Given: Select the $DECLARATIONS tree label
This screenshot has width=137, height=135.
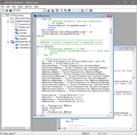Looking at the screenshot, I should point(22,19).
